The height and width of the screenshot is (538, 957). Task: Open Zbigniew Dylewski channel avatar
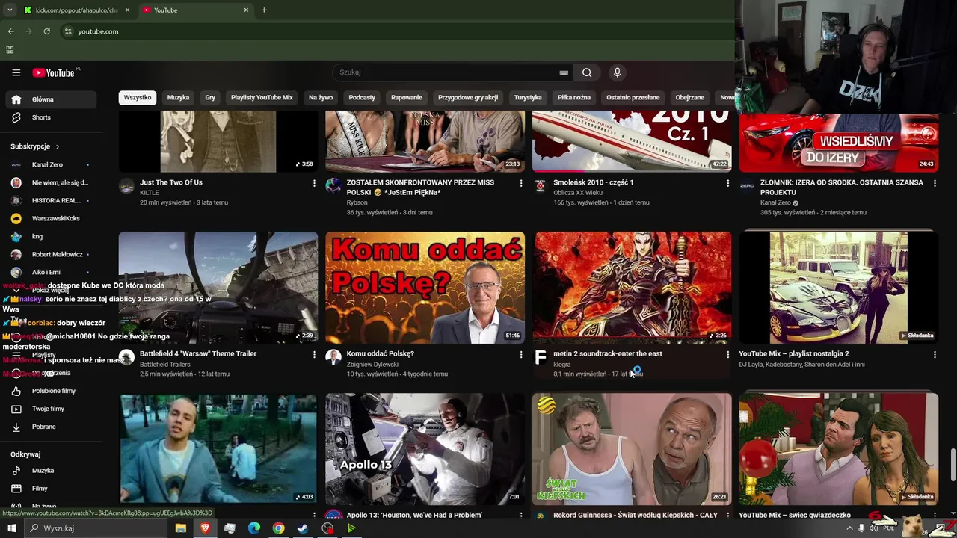coord(333,357)
